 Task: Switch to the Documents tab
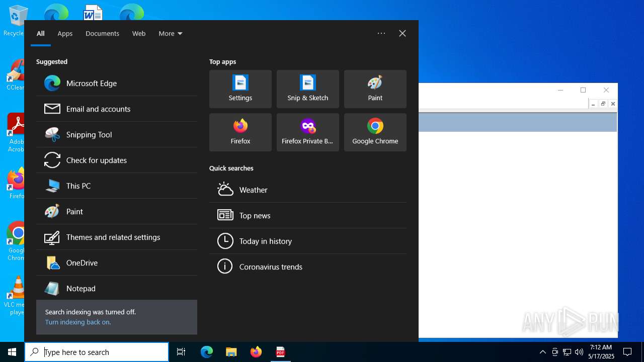click(102, 34)
